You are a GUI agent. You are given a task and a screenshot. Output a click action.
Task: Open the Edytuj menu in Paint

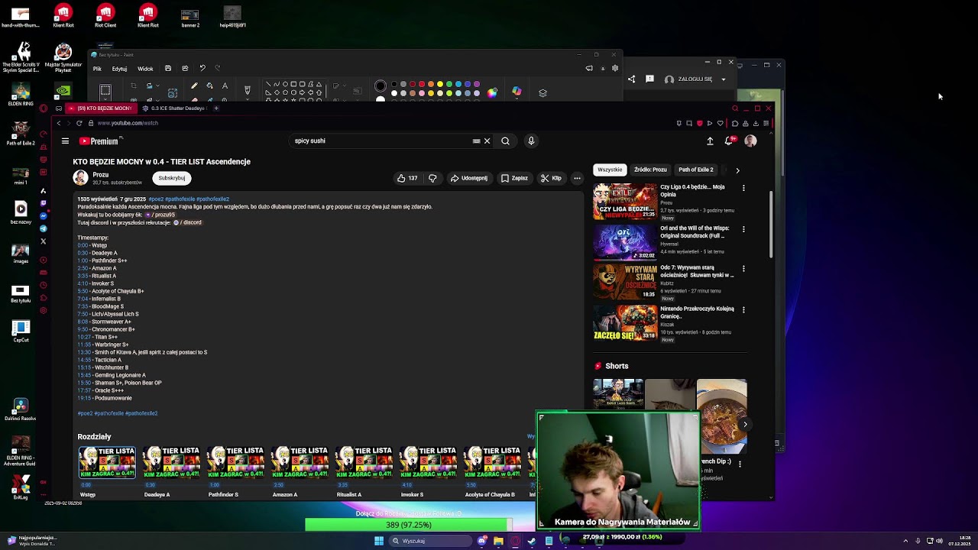[119, 69]
